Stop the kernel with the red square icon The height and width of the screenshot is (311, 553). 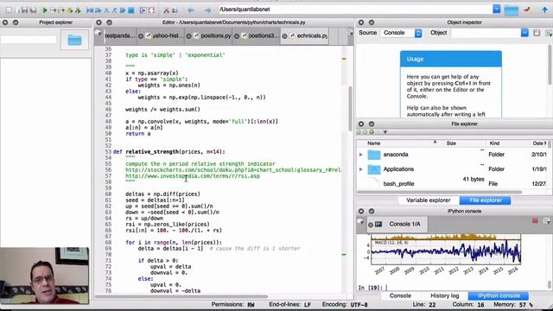pos(535,221)
